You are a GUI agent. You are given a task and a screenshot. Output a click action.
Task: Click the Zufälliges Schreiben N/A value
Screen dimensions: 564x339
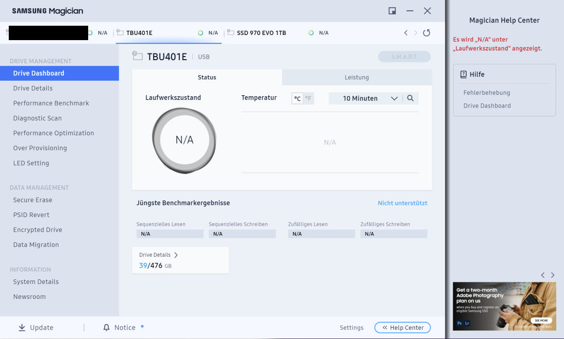point(394,234)
